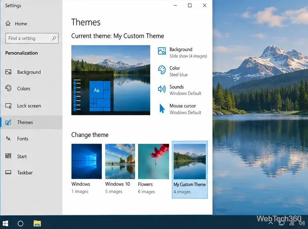The height and width of the screenshot is (229, 308).
Task: Click the Themes brush icon in sidebar
Action: coord(8,123)
